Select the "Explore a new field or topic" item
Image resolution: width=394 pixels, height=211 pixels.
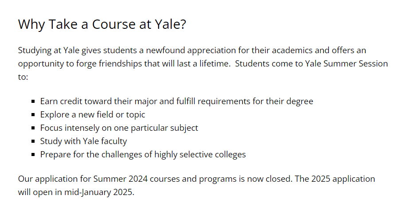[93, 115]
